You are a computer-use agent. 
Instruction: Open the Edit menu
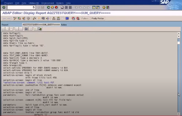click(x=17, y=3)
